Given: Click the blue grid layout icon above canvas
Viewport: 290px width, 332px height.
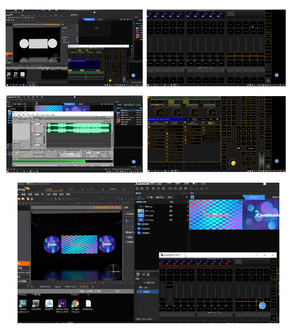Looking at the screenshot, I should (192, 197).
